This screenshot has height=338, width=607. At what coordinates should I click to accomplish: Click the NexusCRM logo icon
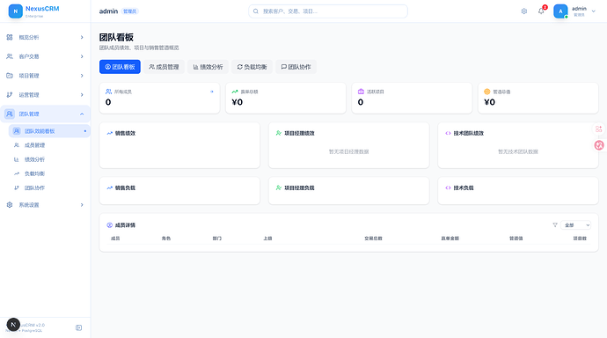pos(16,11)
